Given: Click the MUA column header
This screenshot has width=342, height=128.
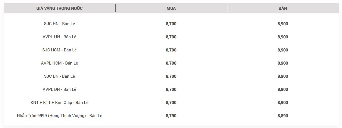Looking at the screenshot, I should [x=171, y=8].
